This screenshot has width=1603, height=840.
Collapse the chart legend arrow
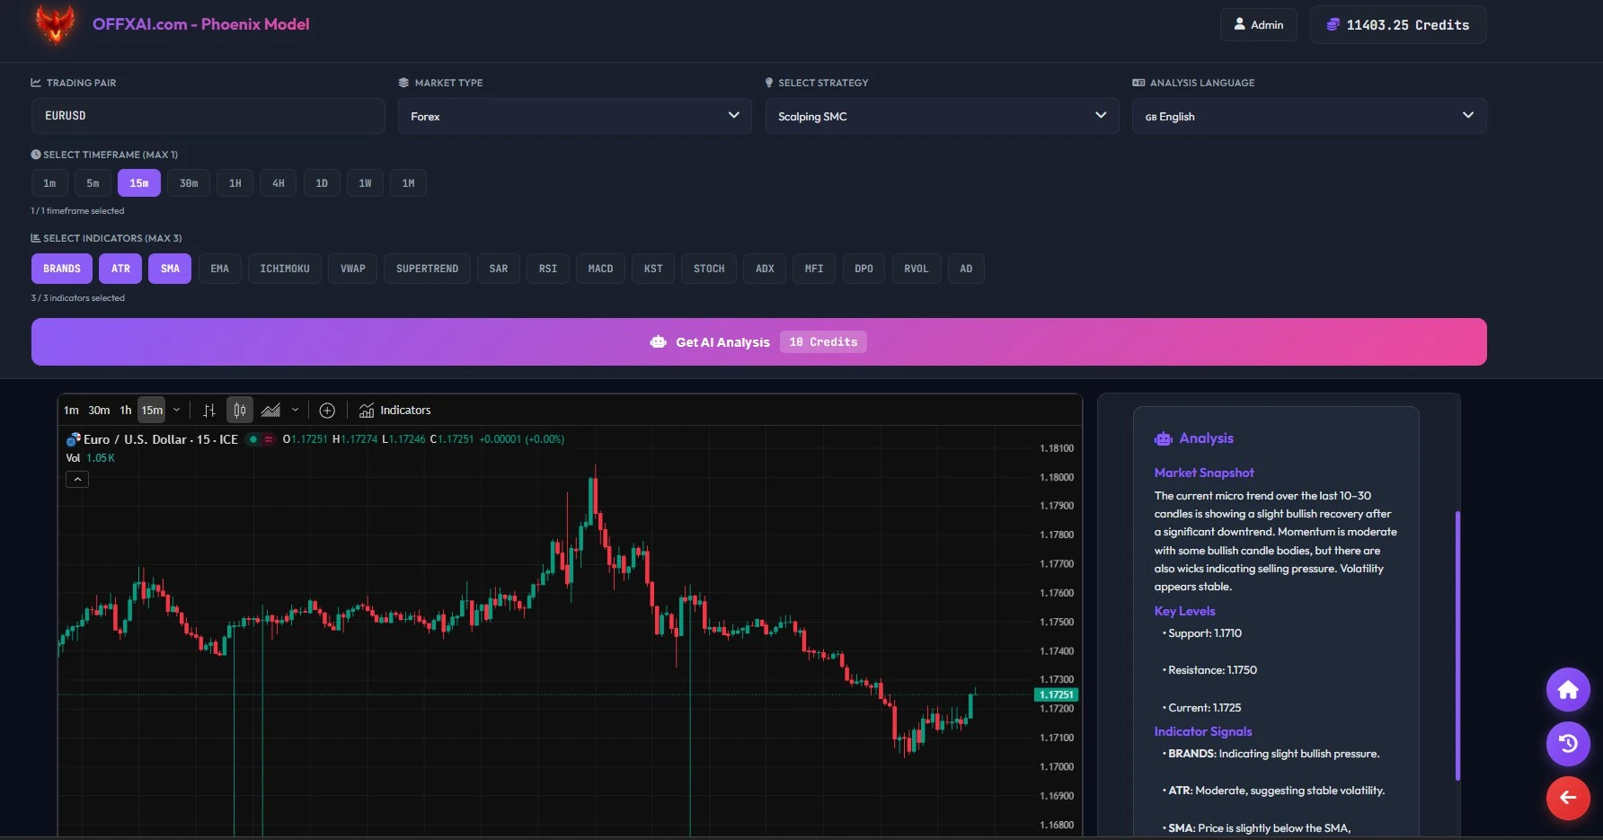pyautogui.click(x=77, y=480)
